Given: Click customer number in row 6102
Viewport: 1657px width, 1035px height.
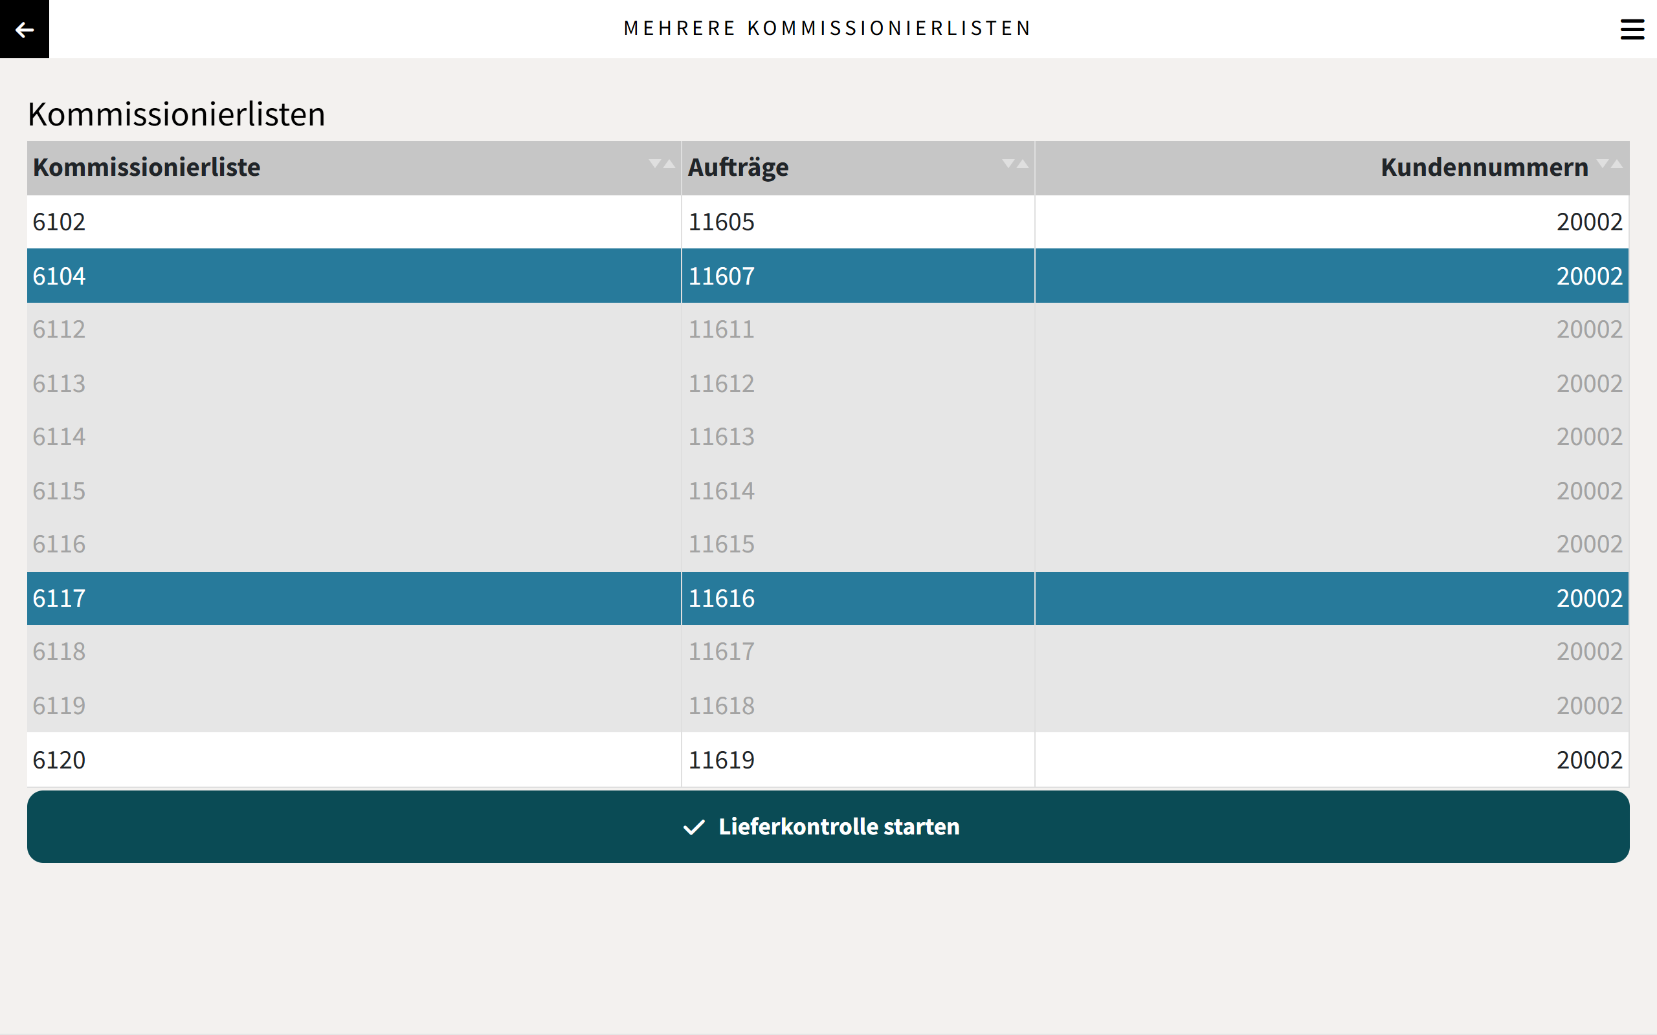Looking at the screenshot, I should pos(1589,222).
